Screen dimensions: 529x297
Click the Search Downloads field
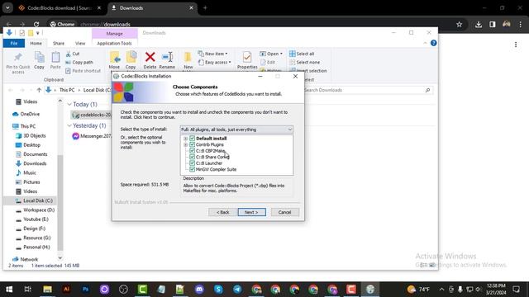[x=368, y=90]
